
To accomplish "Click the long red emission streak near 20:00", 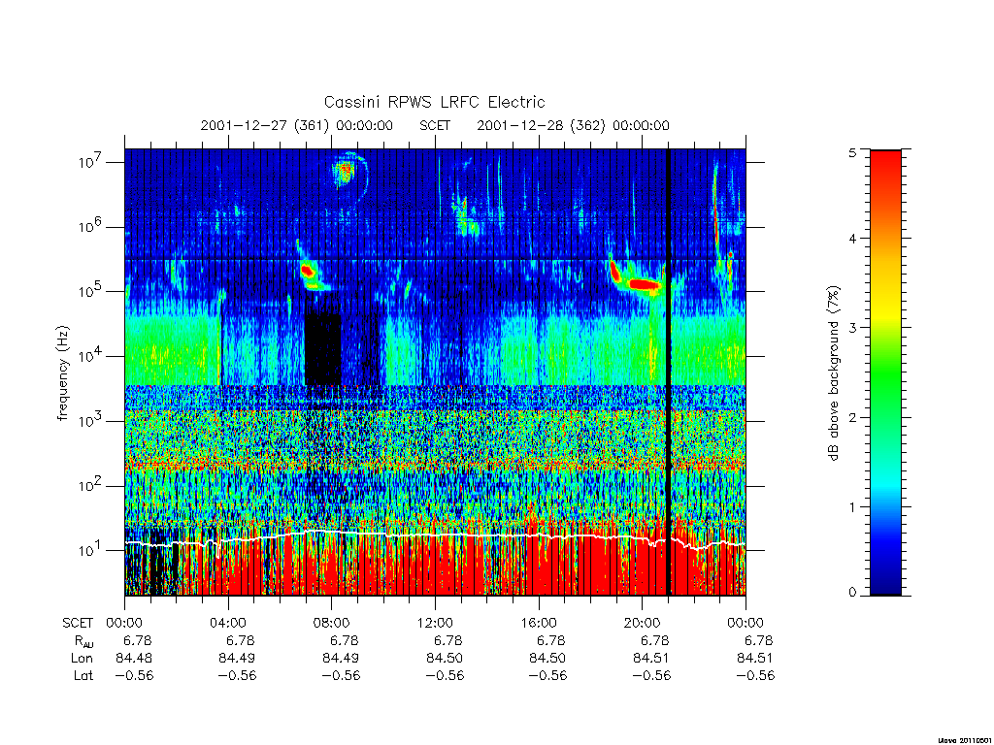I will (645, 285).
